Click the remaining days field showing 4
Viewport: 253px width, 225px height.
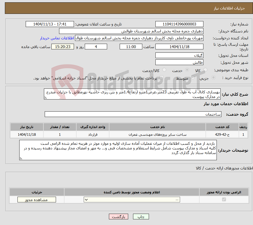(x=96, y=47)
